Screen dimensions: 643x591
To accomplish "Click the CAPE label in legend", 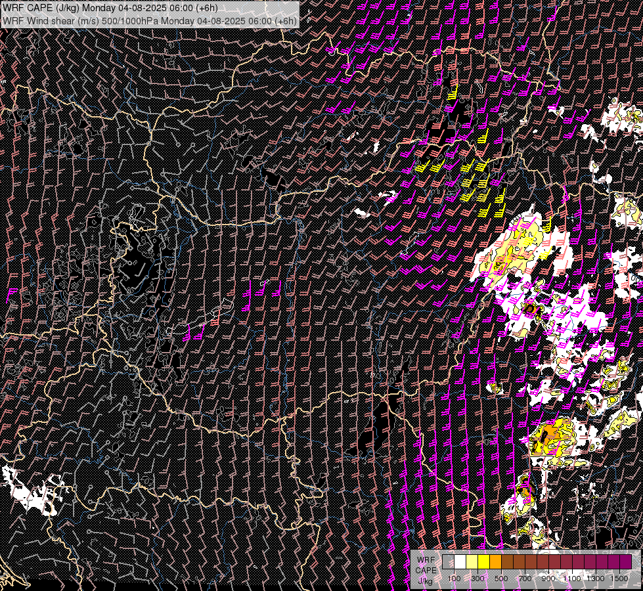I will (x=426, y=571).
